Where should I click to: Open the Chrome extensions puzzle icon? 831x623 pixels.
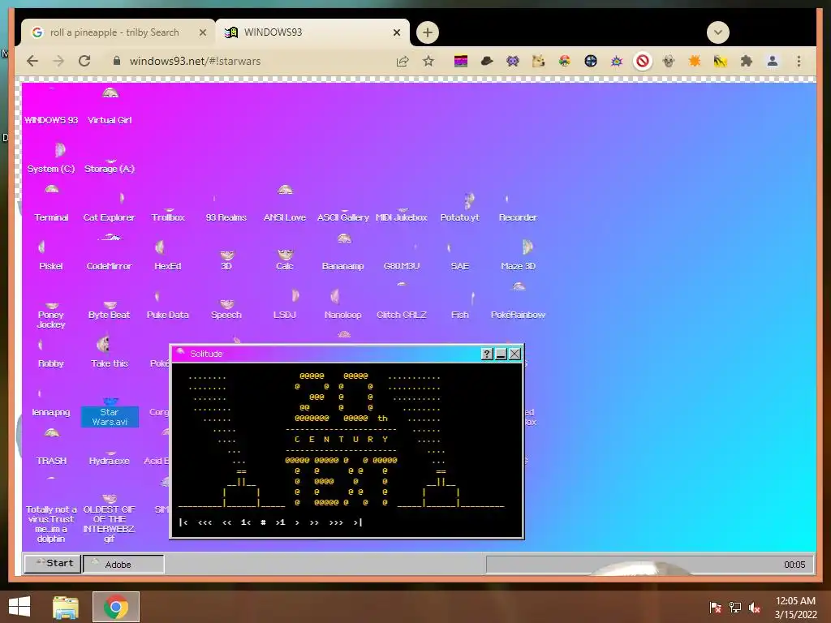click(x=747, y=61)
